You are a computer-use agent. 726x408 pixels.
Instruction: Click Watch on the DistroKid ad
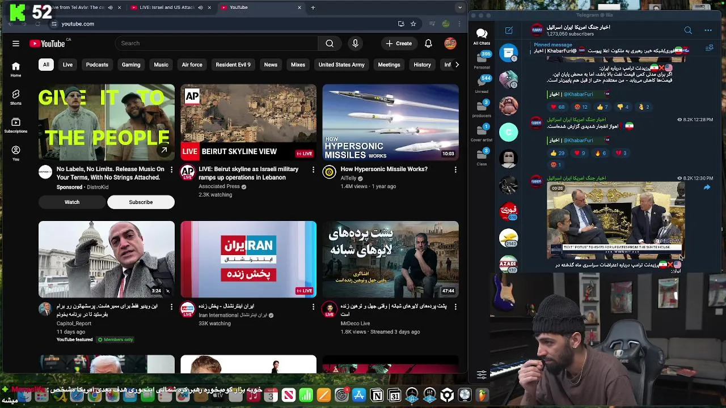pyautogui.click(x=72, y=202)
